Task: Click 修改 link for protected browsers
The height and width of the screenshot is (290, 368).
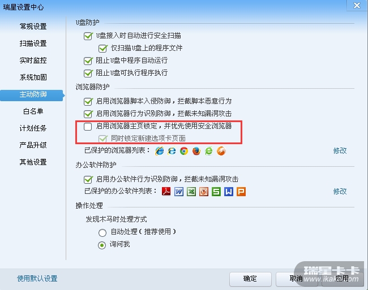Action: point(340,150)
